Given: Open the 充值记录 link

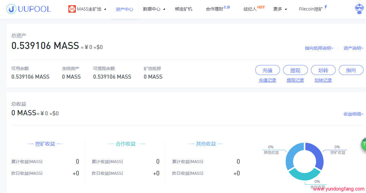Looking at the screenshot, I should (267, 80).
